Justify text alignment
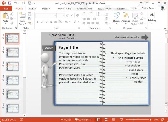Image resolution: width=168 pixels, height=122 pixels. click(x=97, y=23)
